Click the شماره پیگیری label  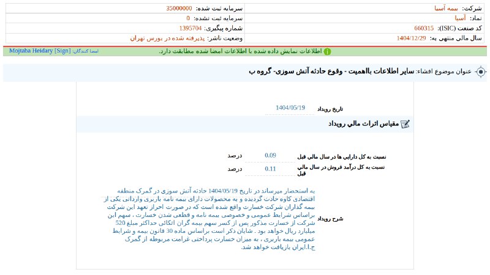223,28
